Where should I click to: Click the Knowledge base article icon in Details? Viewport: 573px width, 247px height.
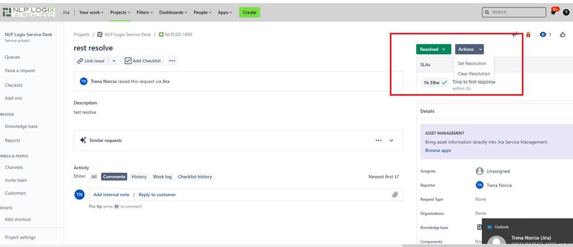coord(479,228)
